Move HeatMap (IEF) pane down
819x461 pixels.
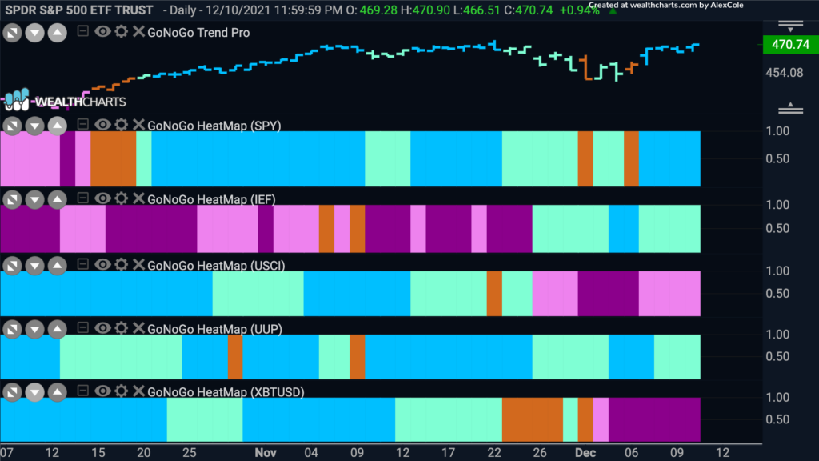[x=34, y=199]
